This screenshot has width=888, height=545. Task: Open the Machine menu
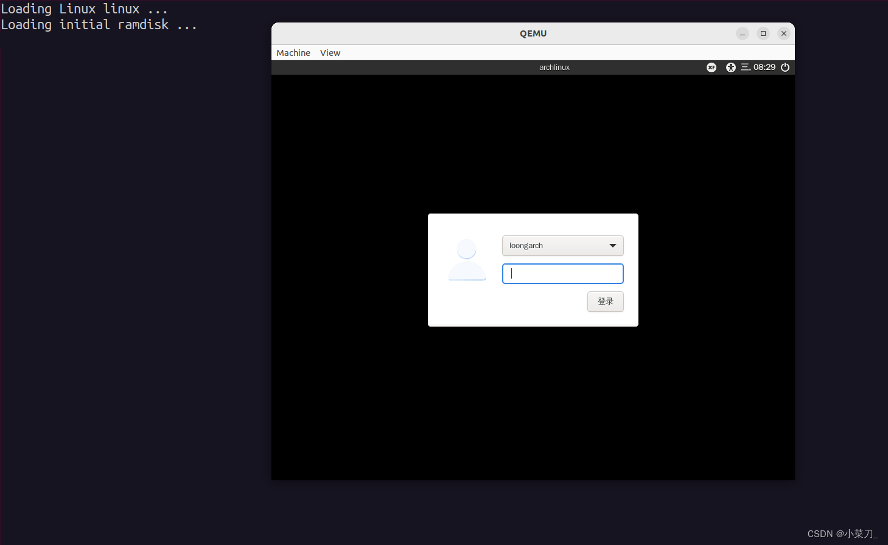tap(293, 53)
